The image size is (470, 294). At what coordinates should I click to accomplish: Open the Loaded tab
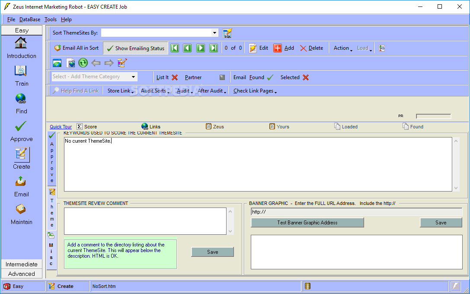tap(346, 127)
